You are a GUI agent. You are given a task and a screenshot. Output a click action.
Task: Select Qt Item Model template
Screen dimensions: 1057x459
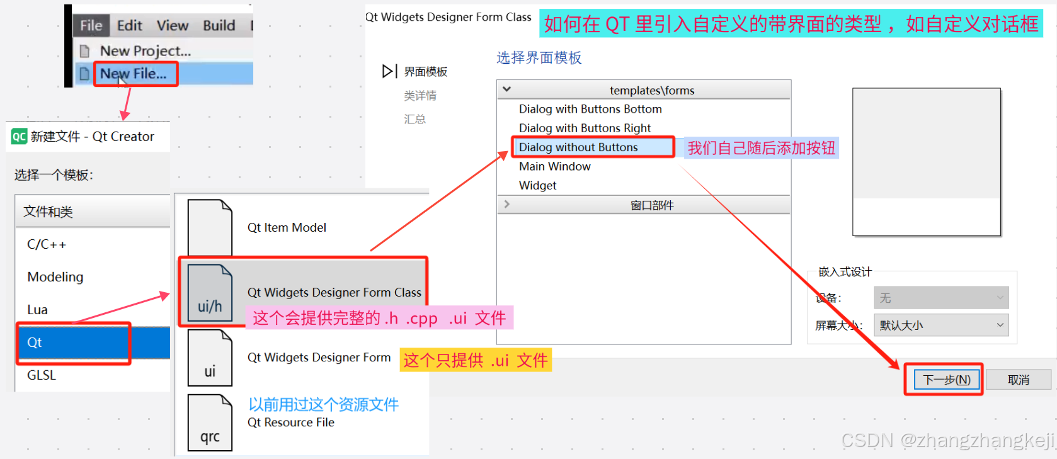(x=287, y=228)
